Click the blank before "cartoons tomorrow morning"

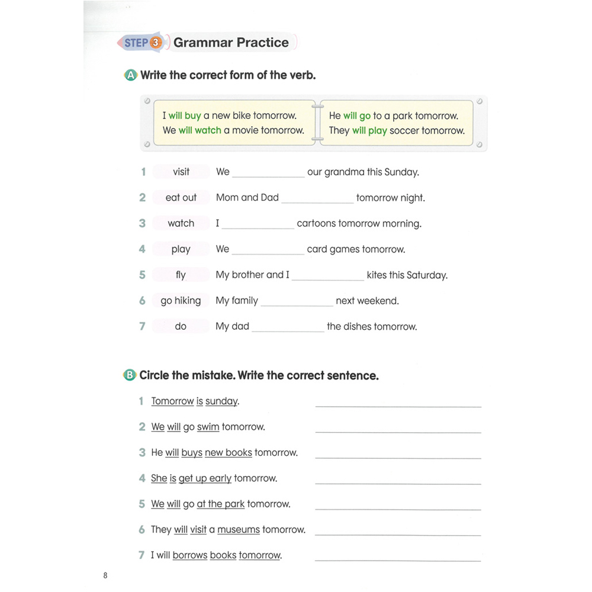pos(258,225)
